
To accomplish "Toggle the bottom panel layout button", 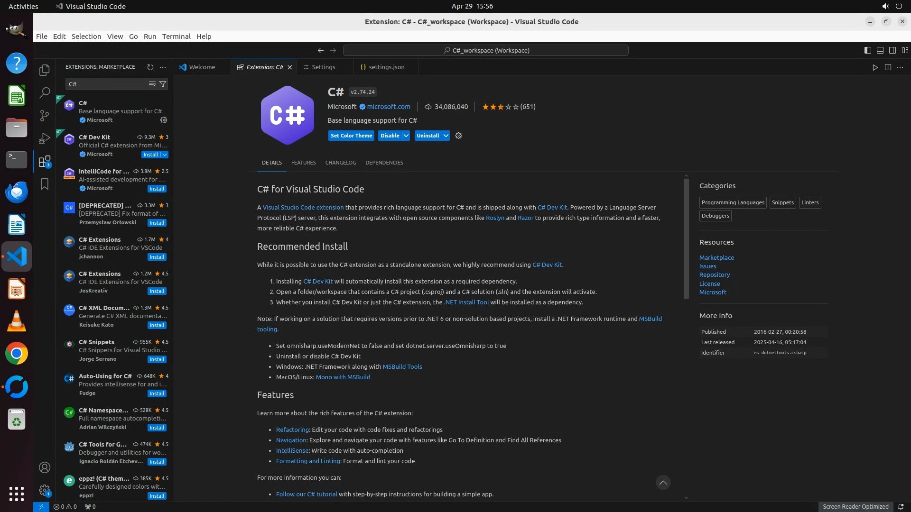I will tap(880, 50).
